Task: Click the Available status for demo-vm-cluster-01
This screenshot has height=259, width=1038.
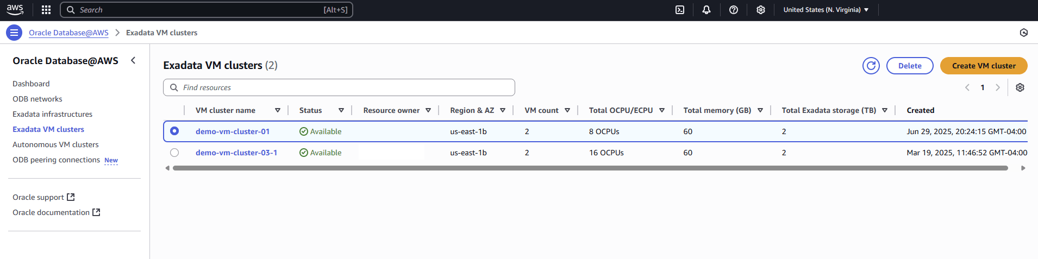Action: (321, 131)
